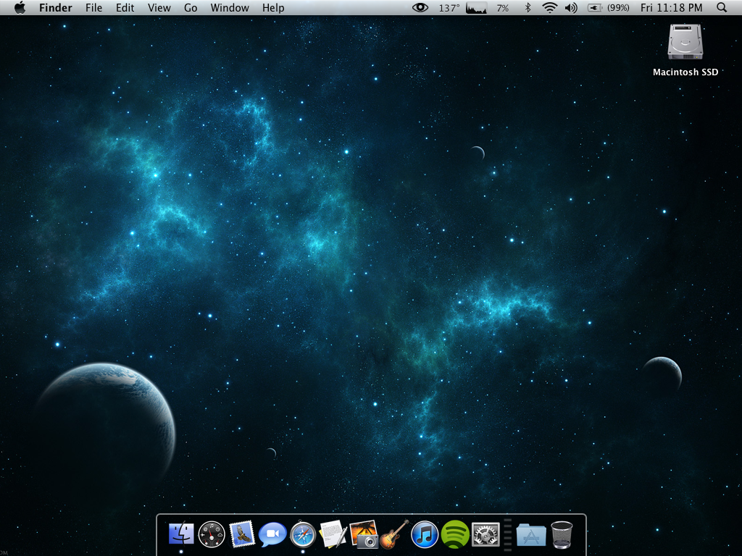Click the battery status icon
The height and width of the screenshot is (556, 742).
click(594, 8)
